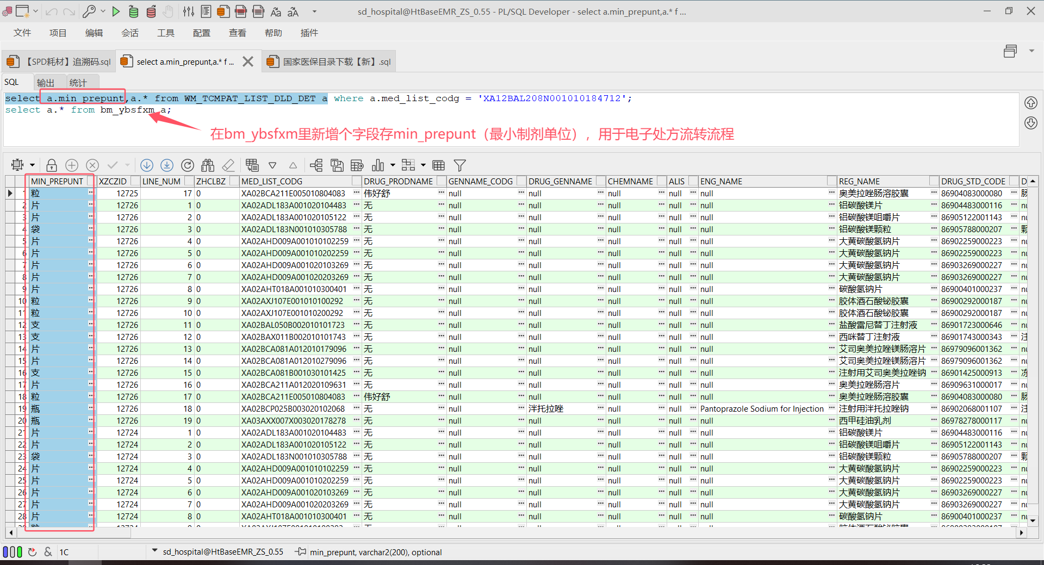Open the bar chart icon

tap(377, 165)
